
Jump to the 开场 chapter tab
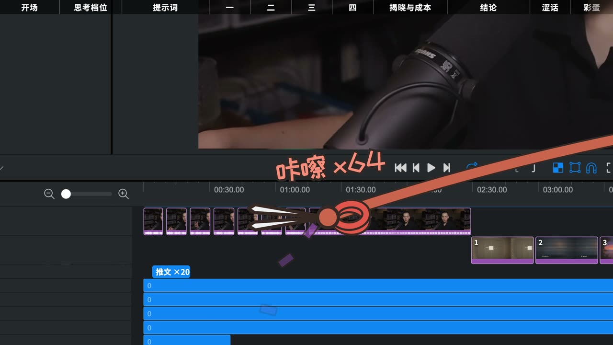pos(29,7)
